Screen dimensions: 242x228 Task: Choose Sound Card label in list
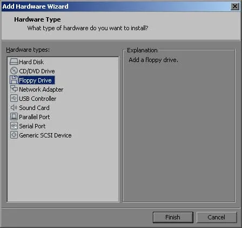click(34, 108)
